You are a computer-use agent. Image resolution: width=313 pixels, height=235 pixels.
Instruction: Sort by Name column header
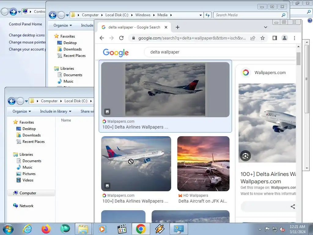point(66,120)
